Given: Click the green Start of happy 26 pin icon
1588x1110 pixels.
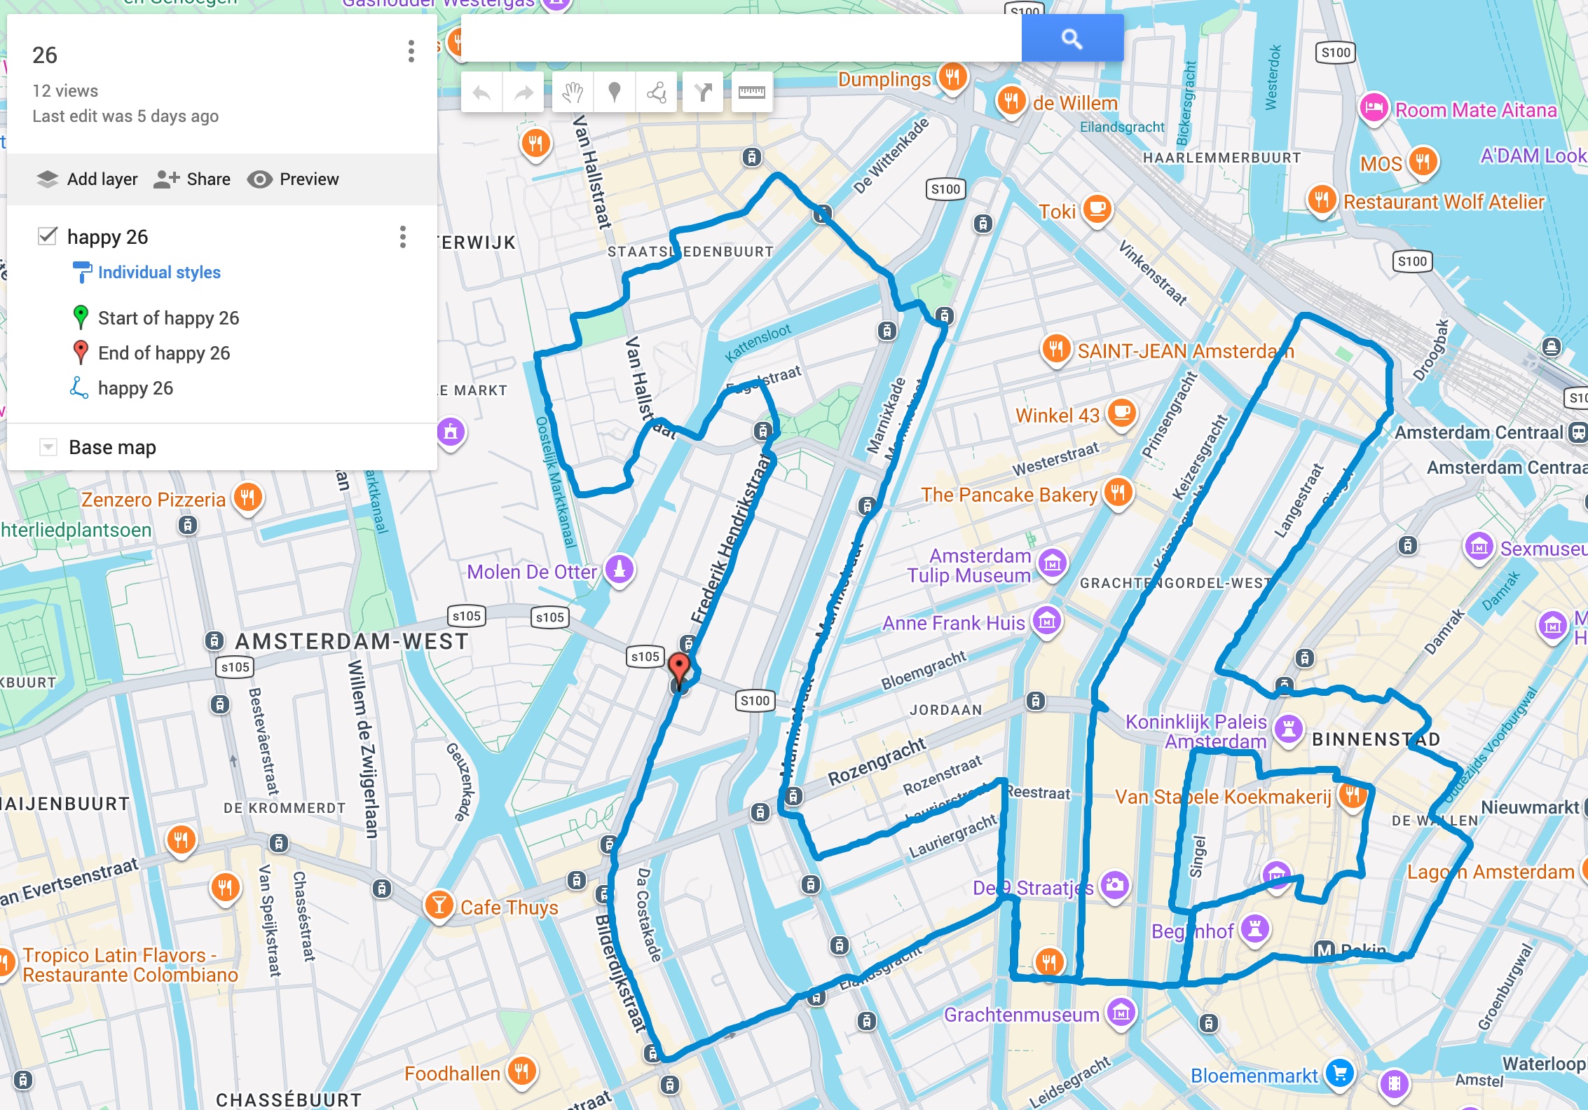Looking at the screenshot, I should [81, 317].
